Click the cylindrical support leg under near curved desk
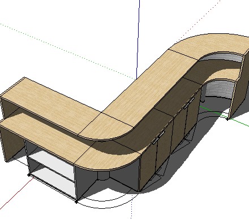 (x=104, y=176)
